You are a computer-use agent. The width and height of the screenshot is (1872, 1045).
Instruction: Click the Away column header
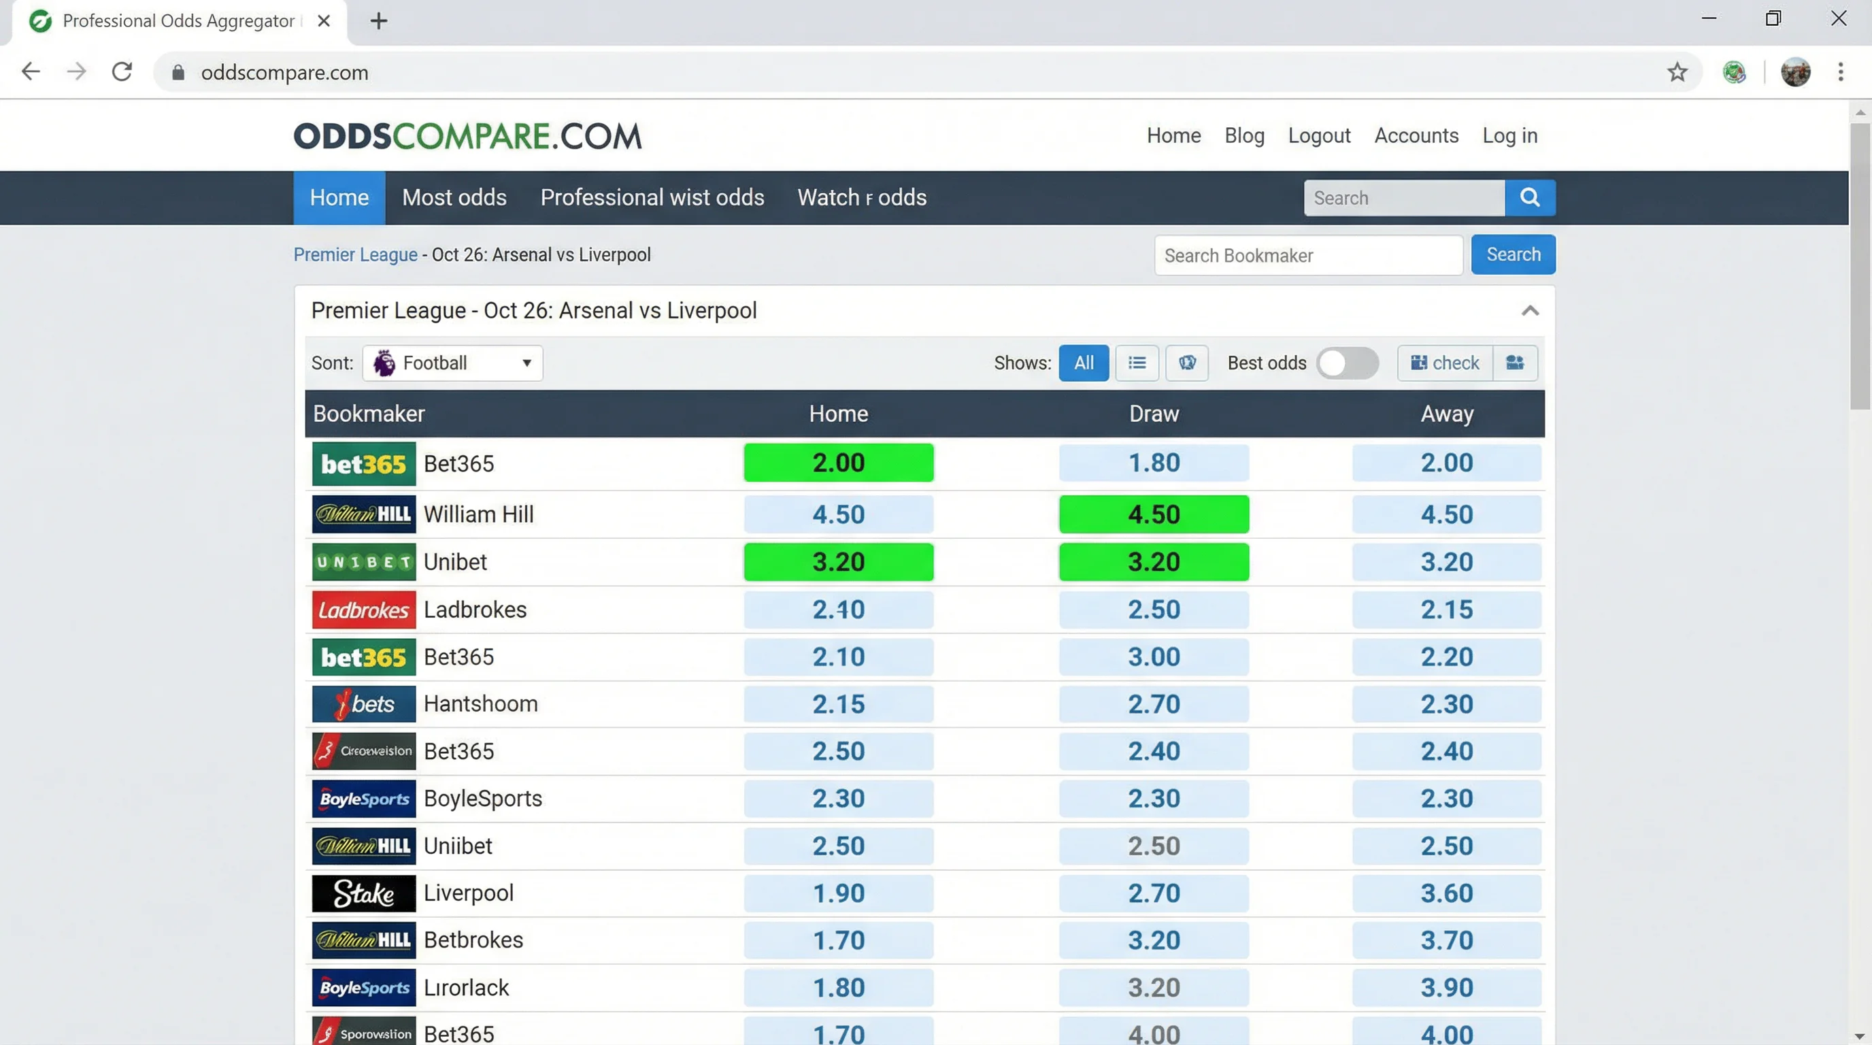pos(1447,414)
